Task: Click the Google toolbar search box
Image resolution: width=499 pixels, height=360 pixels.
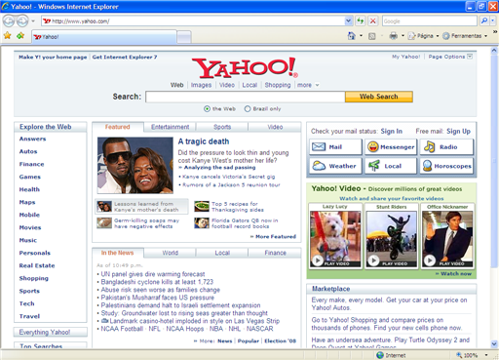Action: [x=429, y=21]
